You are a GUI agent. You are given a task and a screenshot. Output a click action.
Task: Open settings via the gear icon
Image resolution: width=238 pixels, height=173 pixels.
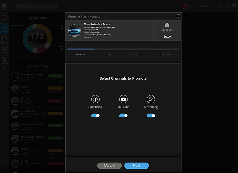227,6
